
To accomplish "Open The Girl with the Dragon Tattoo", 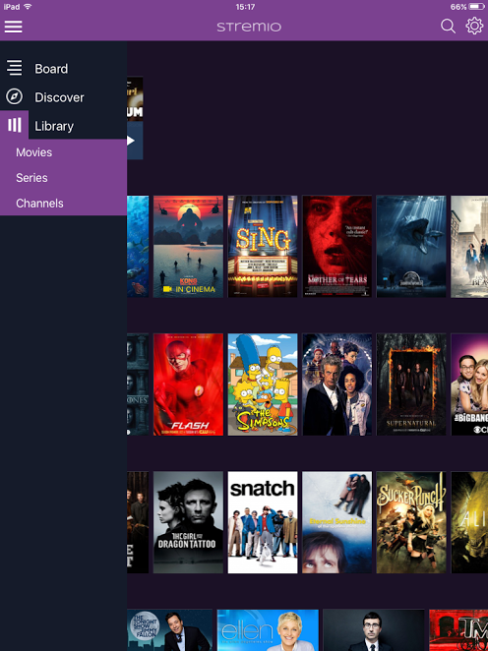I will click(188, 522).
